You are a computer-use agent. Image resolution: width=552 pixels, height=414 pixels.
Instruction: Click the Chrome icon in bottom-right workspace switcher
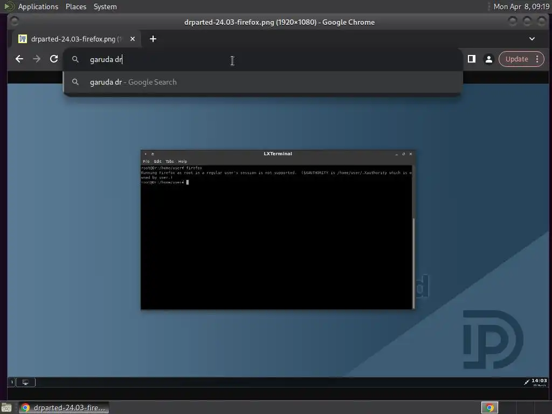[489, 408]
